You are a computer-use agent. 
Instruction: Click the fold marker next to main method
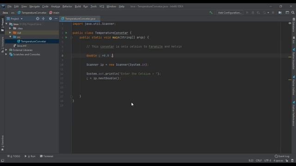click(x=71, y=37)
